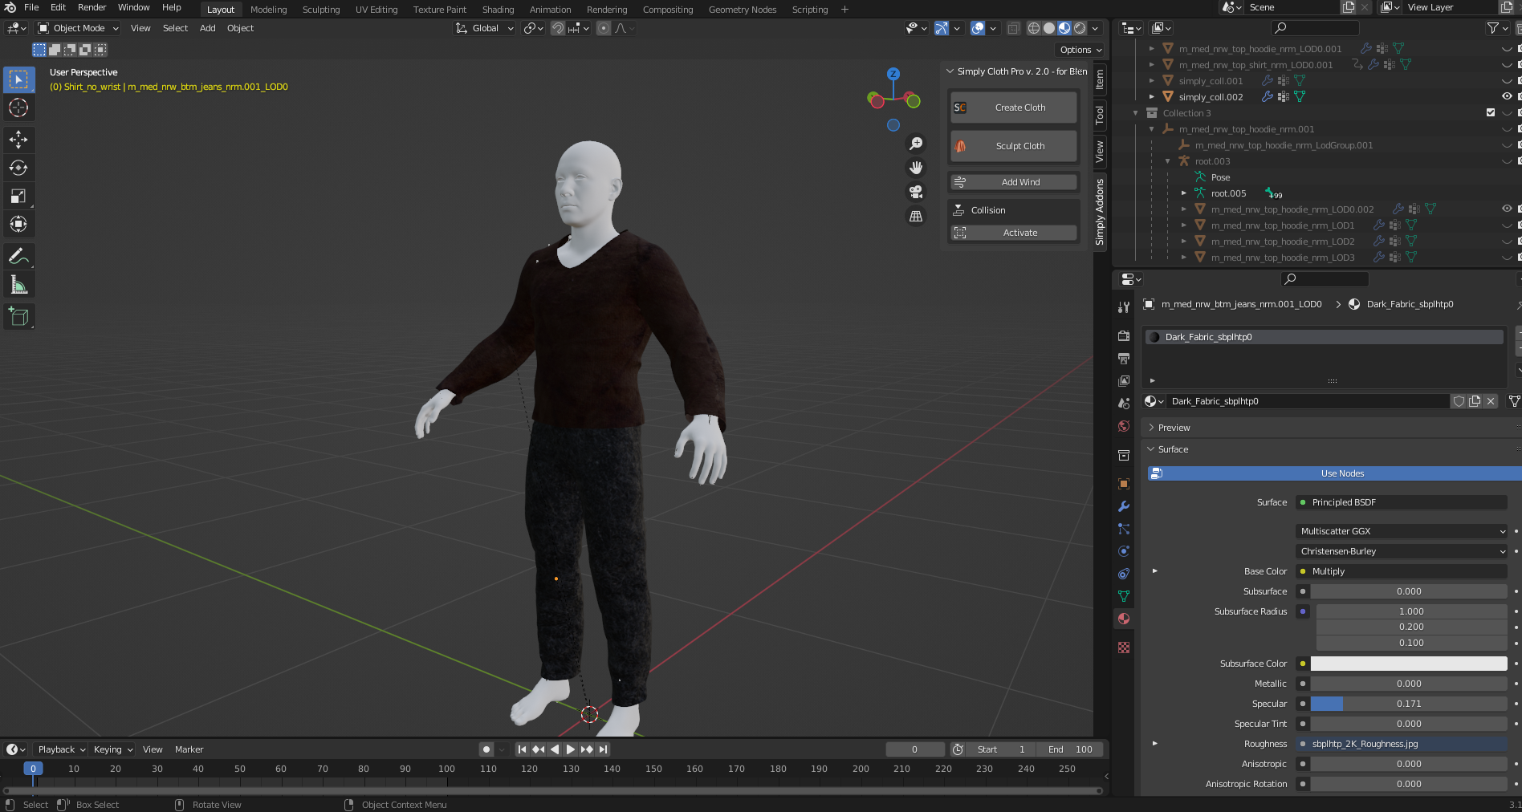Open the Multiscatter GGX distribution dropdown
1522x812 pixels.
click(1402, 531)
